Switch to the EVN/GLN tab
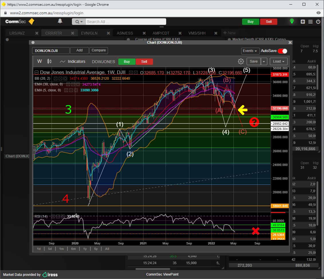The width and height of the screenshot is (324, 279). 89,33
